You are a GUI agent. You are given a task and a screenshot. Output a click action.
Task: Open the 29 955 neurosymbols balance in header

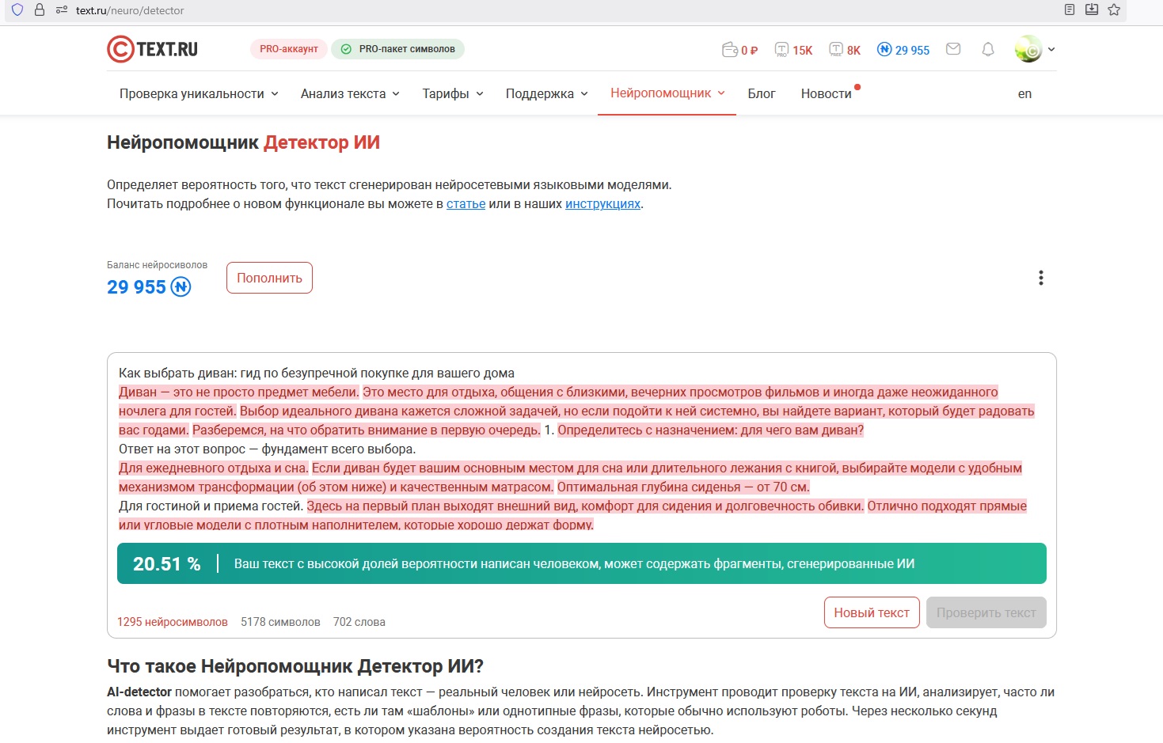pos(903,50)
